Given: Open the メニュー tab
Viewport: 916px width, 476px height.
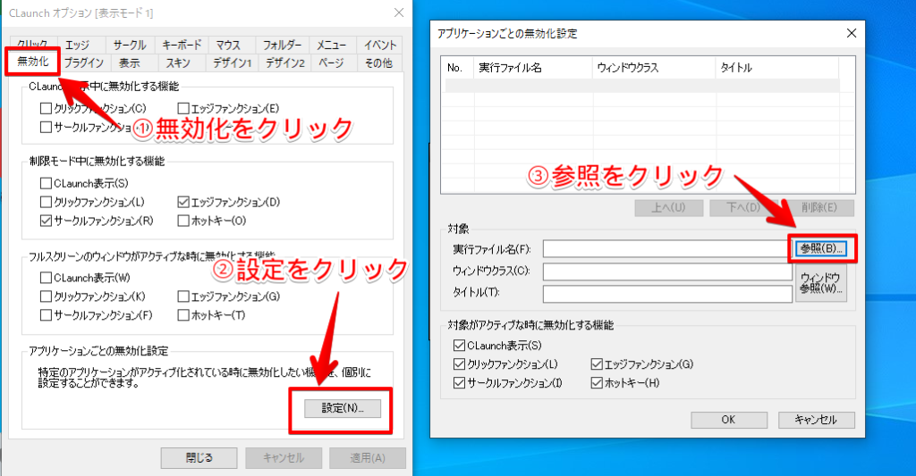Looking at the screenshot, I should click(x=331, y=45).
